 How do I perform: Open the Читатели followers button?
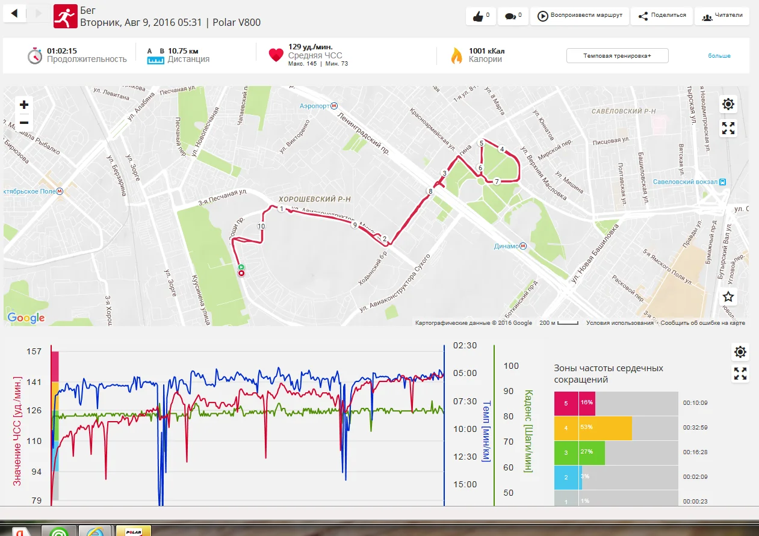722,16
